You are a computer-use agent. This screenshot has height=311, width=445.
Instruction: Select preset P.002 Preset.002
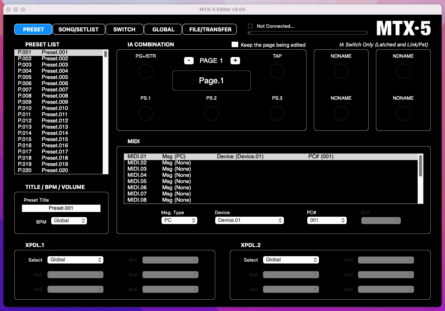pyautogui.click(x=59, y=58)
